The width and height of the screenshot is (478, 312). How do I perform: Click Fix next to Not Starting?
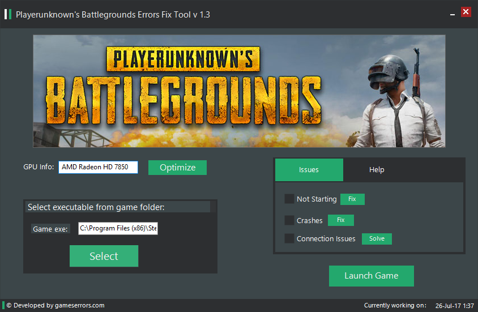(352, 199)
